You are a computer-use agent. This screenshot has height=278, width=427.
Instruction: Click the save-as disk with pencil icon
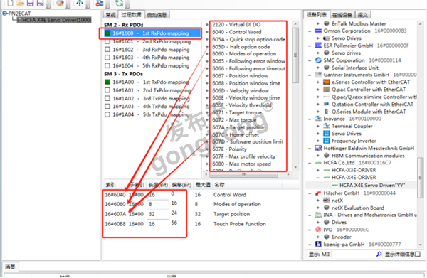[x=41, y=3]
